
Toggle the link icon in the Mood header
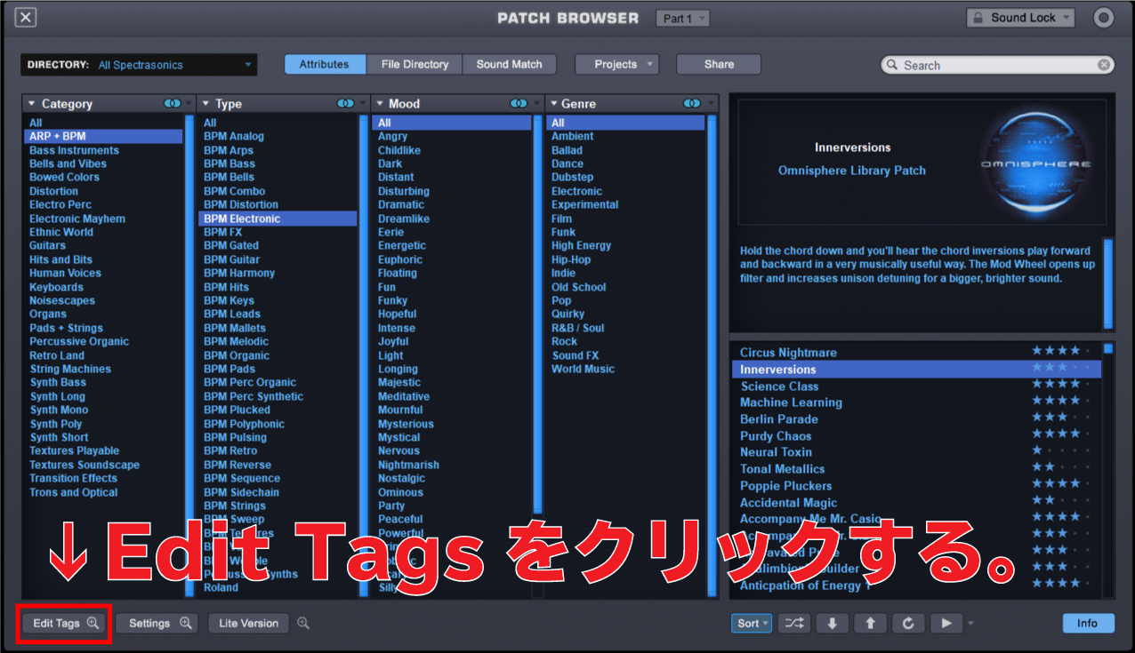point(519,104)
